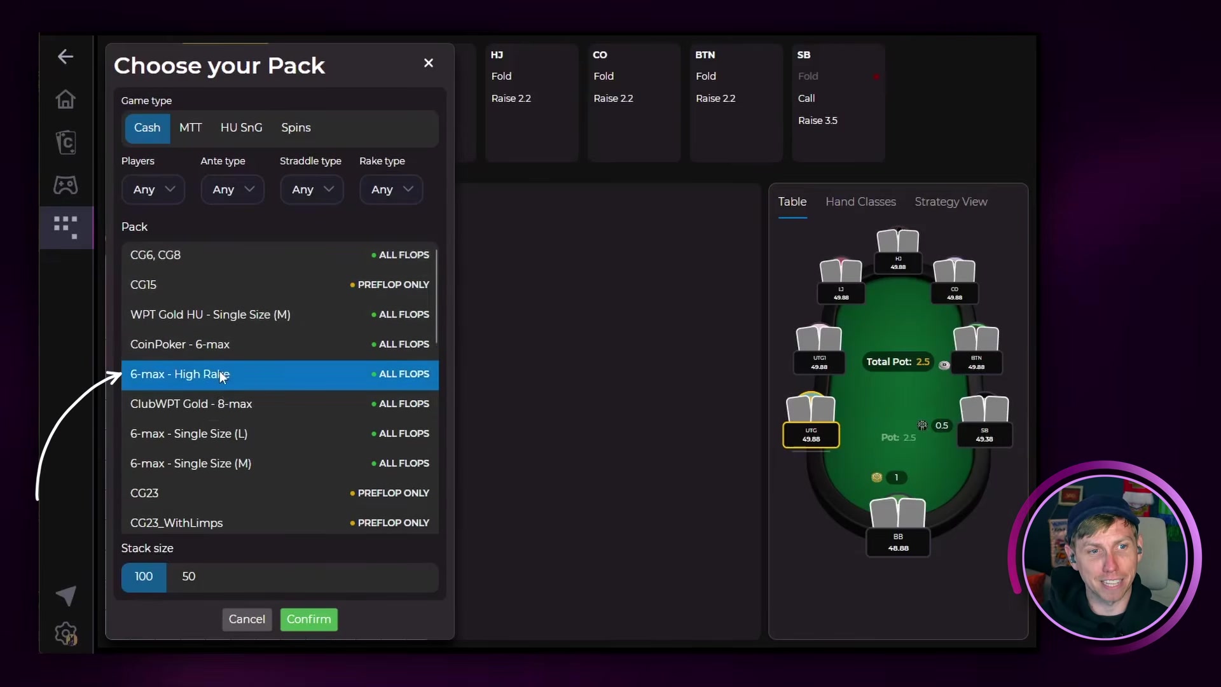
Task: Select the 6-max - Single Size (L) pack
Action: (x=279, y=434)
